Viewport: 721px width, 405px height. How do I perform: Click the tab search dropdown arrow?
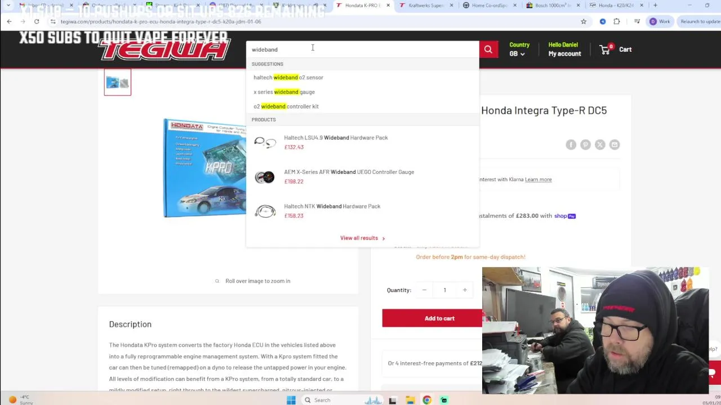pyautogui.click(x=8, y=5)
